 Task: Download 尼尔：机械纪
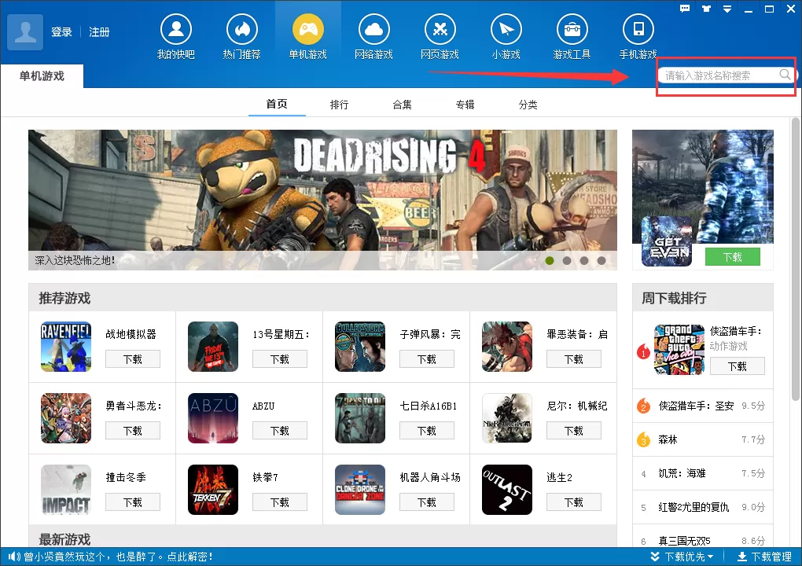click(x=574, y=431)
